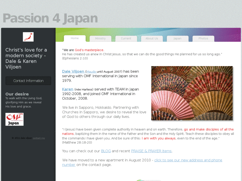Click the Our desire heading
Screen dimensions: 242x181
click(x=17, y=94)
